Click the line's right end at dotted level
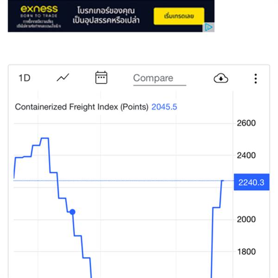 (223, 181)
